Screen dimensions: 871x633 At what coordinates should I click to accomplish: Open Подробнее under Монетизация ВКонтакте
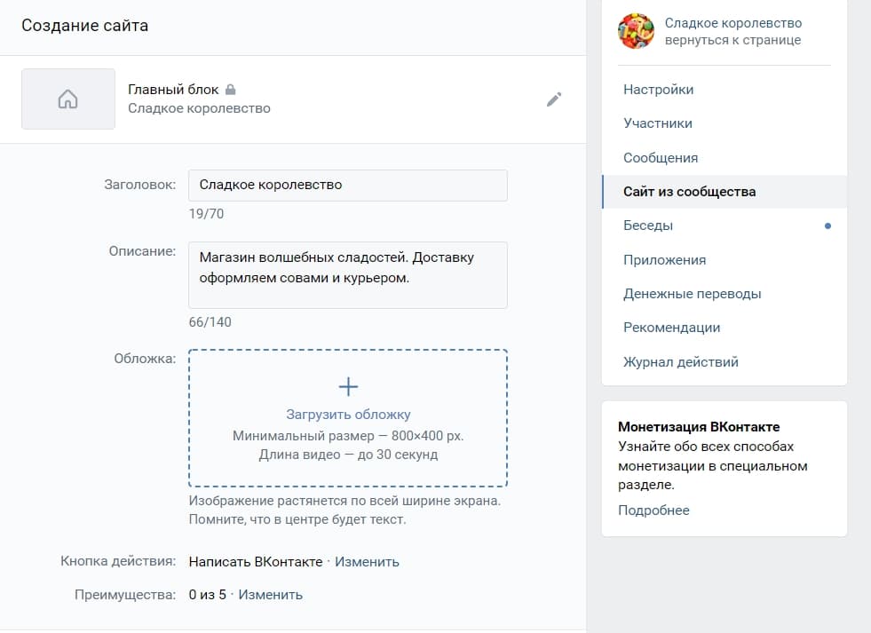click(653, 510)
